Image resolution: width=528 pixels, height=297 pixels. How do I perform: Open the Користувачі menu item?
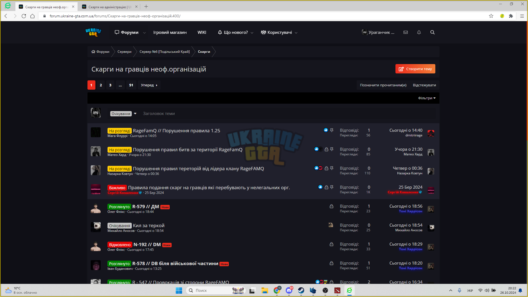tap(276, 32)
